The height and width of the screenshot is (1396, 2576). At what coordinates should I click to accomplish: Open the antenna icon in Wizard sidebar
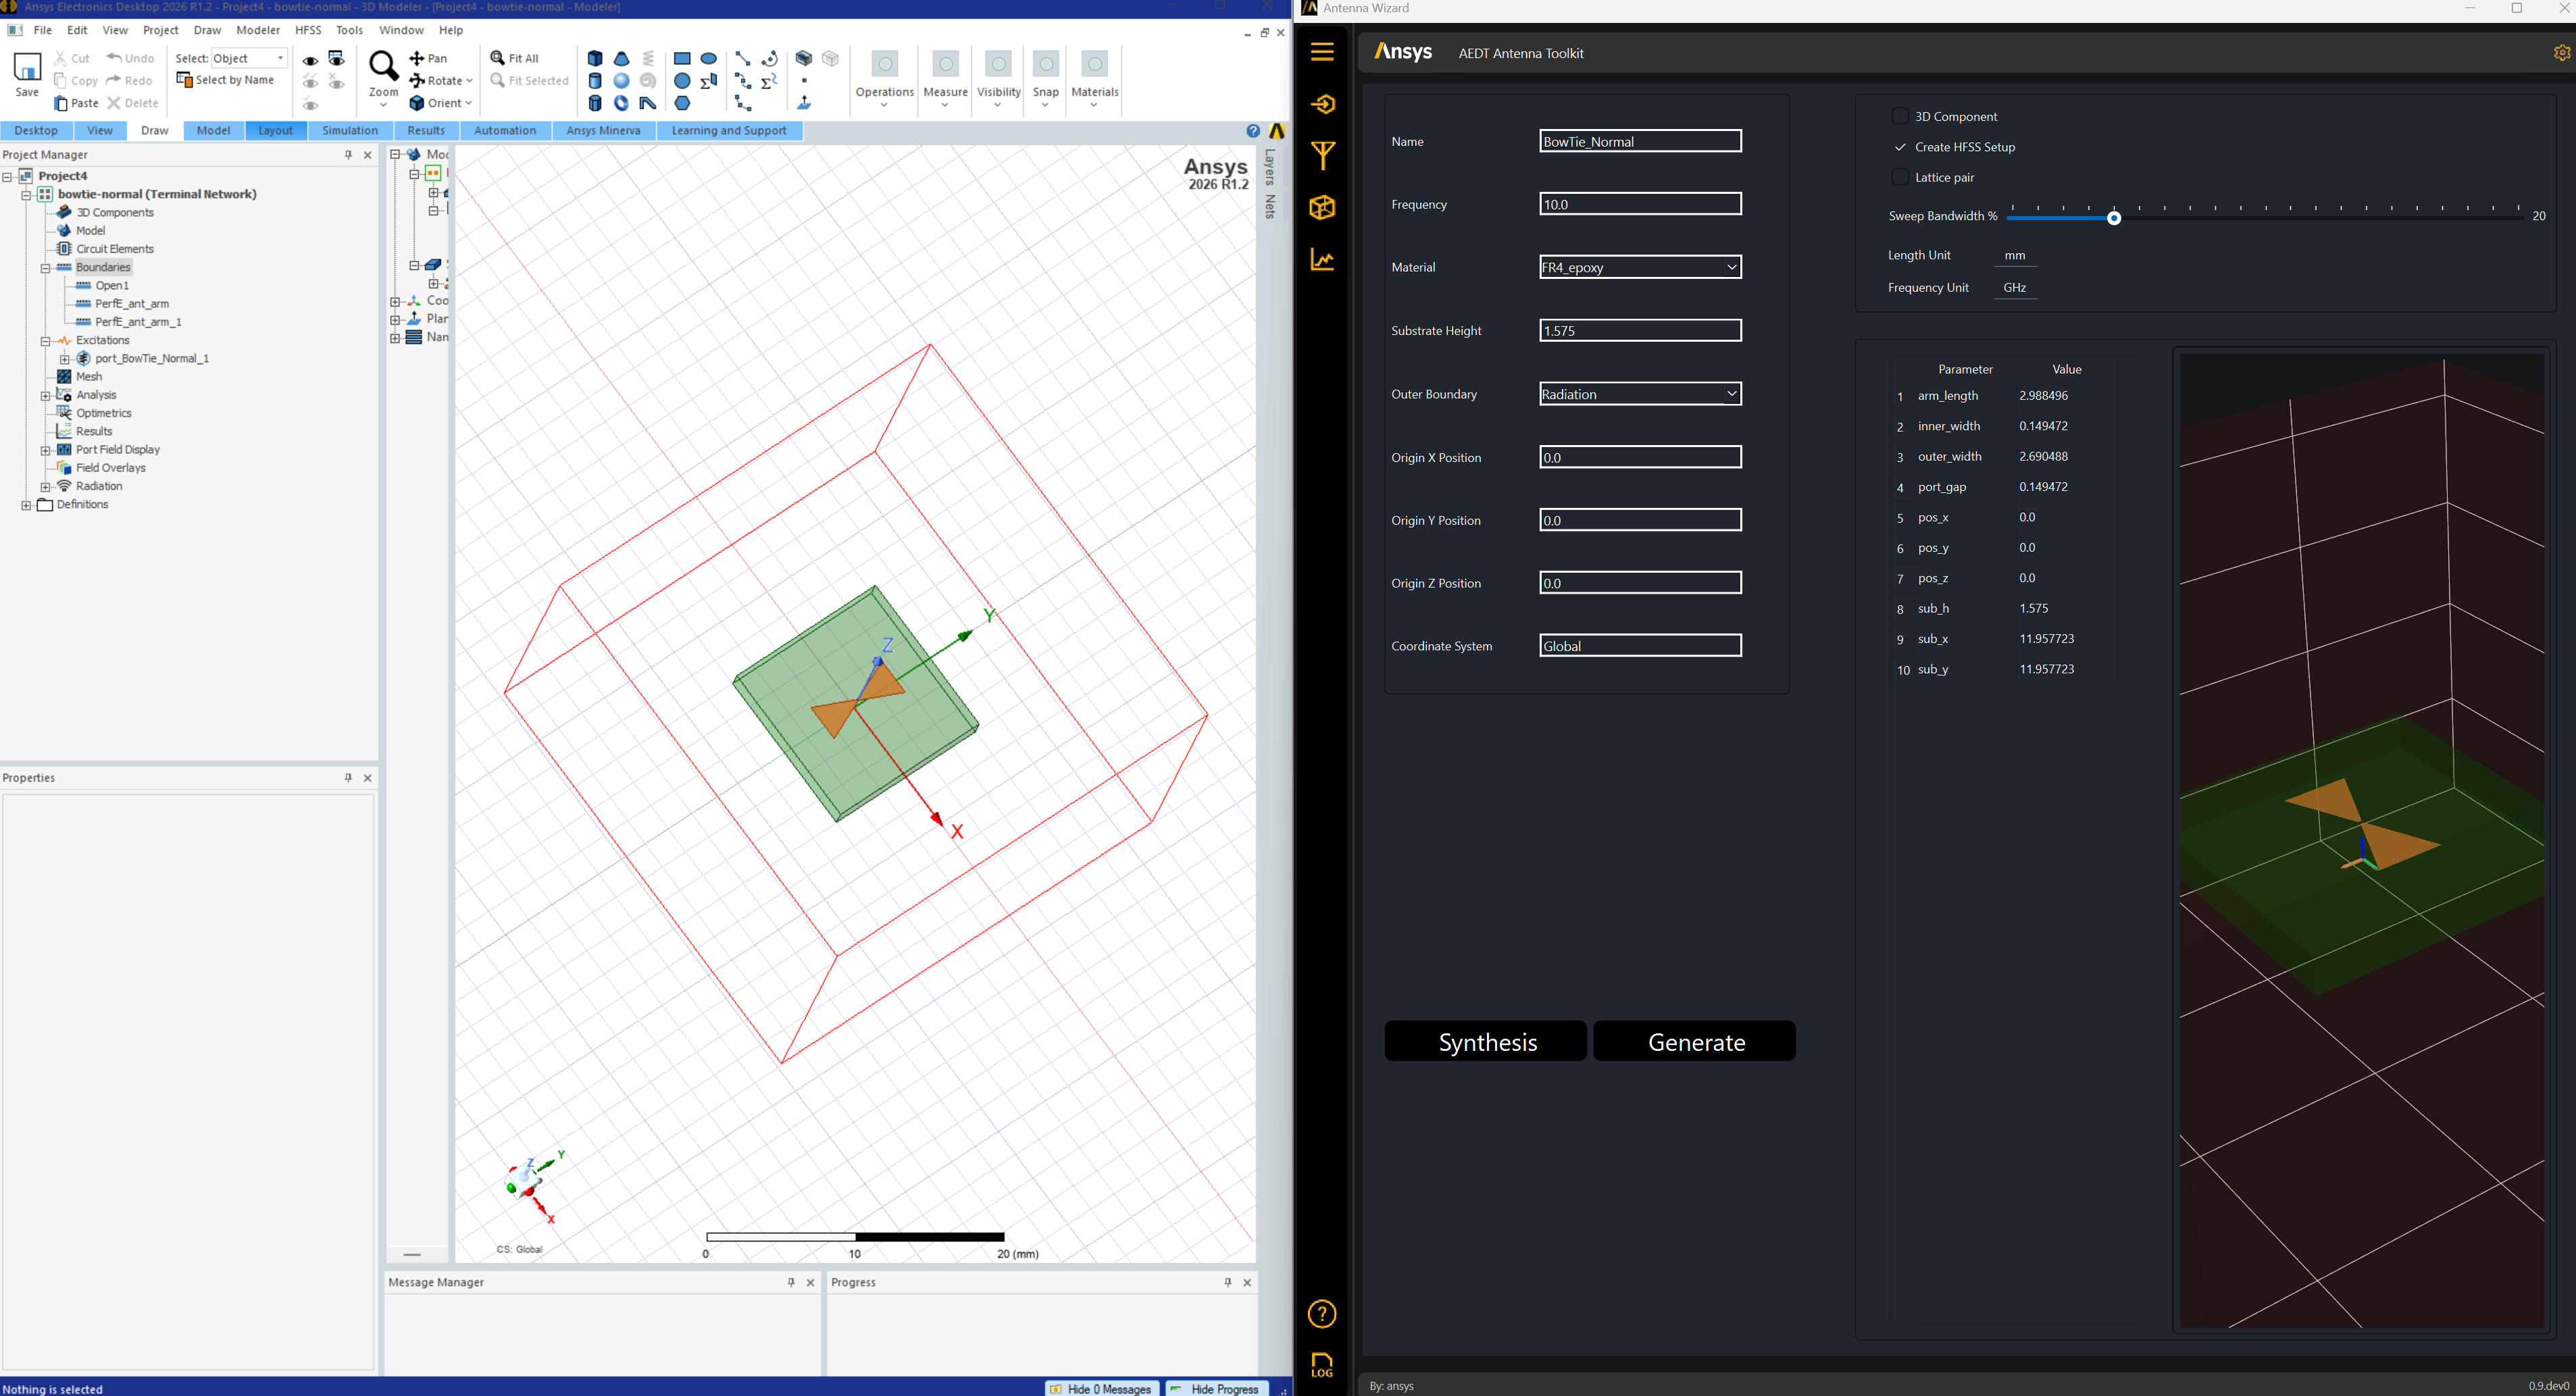click(x=1322, y=156)
